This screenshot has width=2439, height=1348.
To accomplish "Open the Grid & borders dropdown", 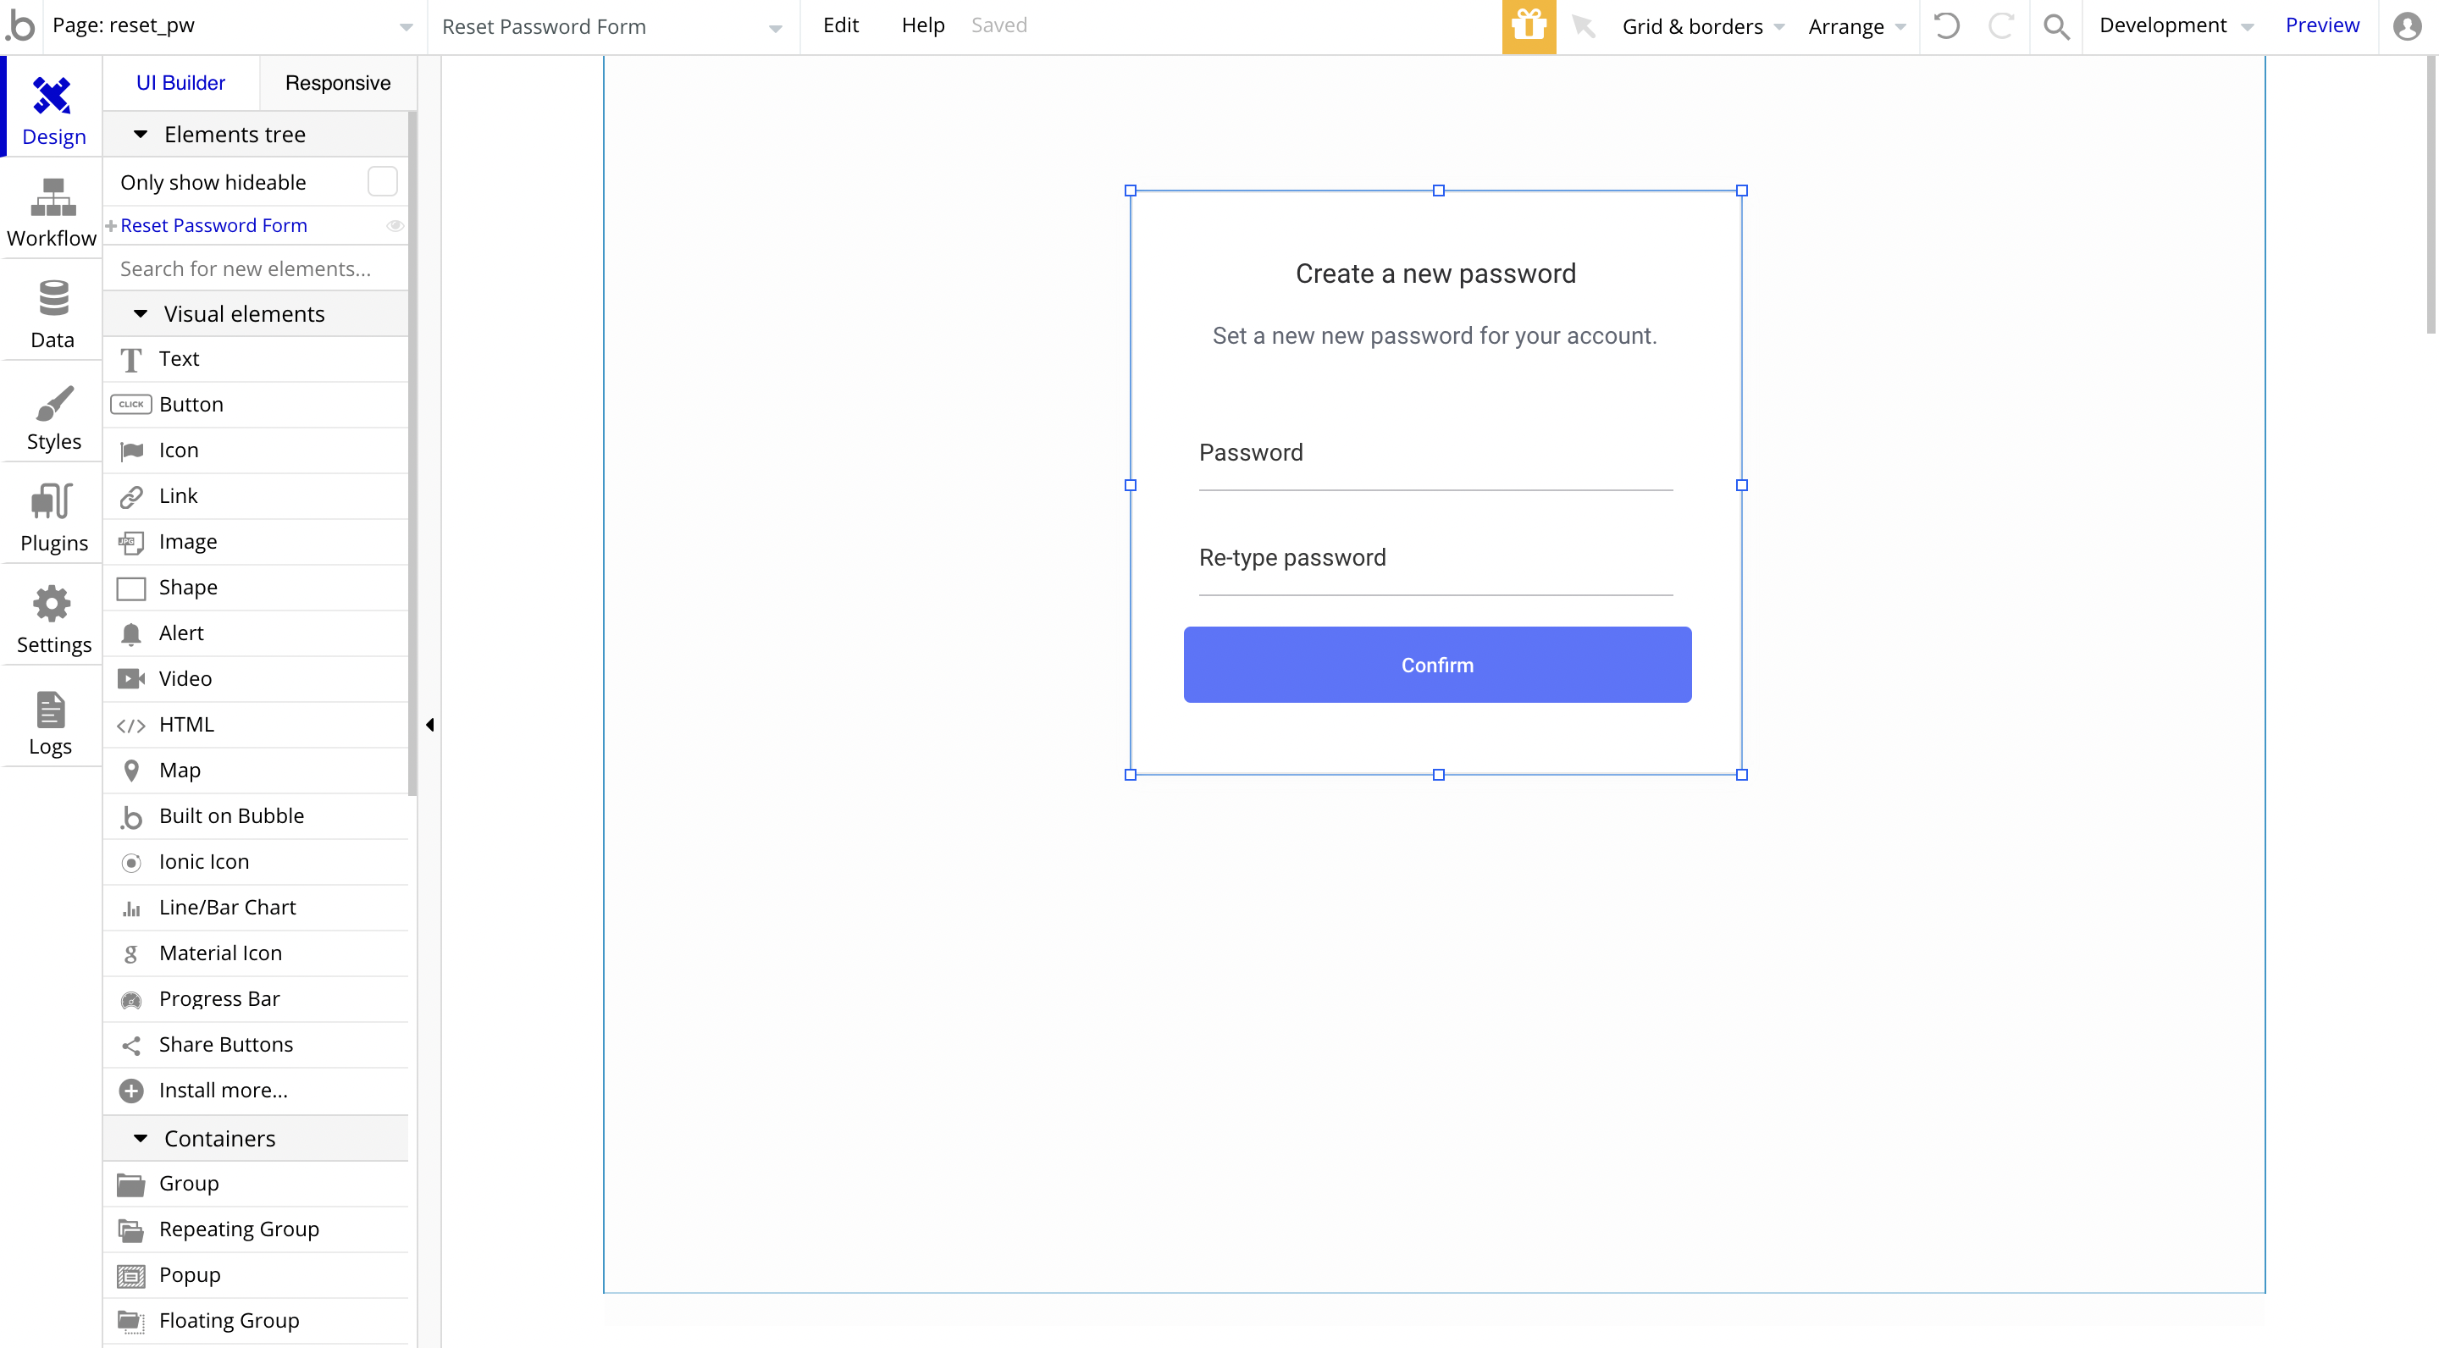I will click(1701, 26).
